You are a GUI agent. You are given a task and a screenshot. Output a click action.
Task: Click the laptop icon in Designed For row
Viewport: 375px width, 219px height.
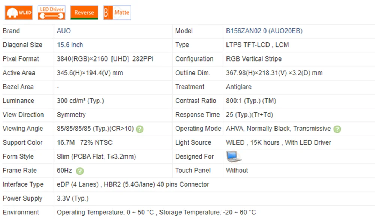point(234,156)
